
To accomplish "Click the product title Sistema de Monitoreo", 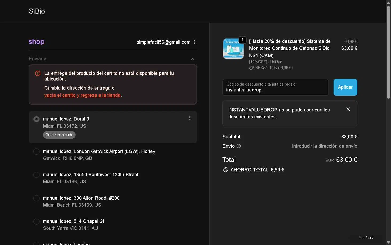I will [x=290, y=48].
